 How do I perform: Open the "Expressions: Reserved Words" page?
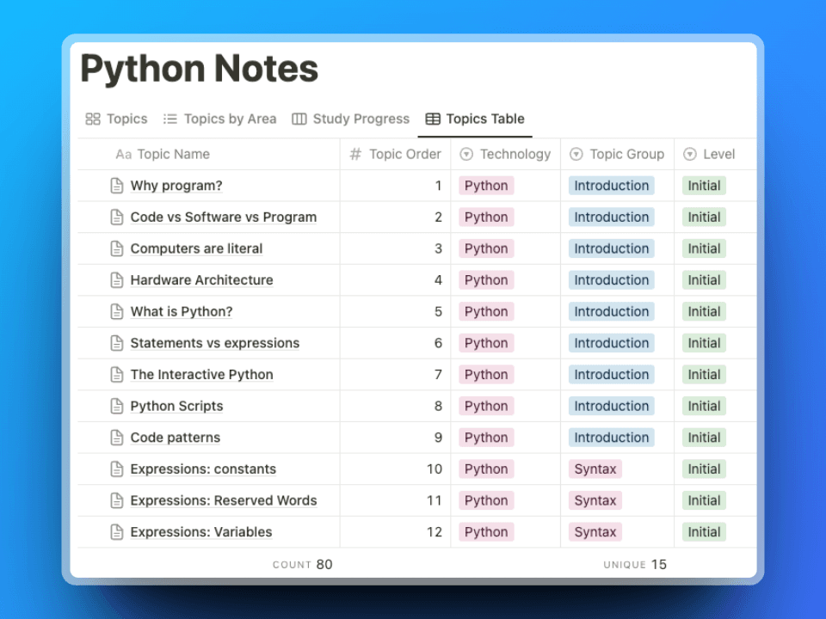click(224, 500)
